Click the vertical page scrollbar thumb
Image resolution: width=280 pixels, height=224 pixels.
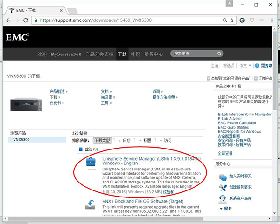tap(274, 71)
